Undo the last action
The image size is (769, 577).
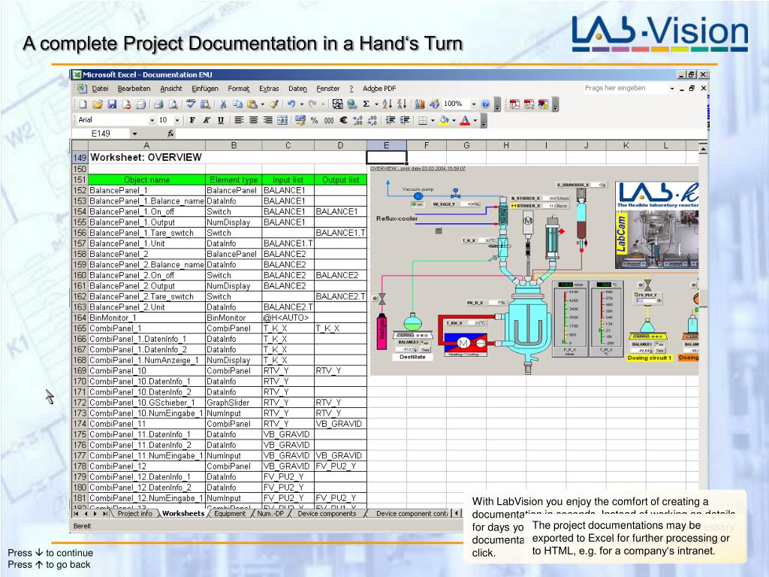(x=291, y=104)
